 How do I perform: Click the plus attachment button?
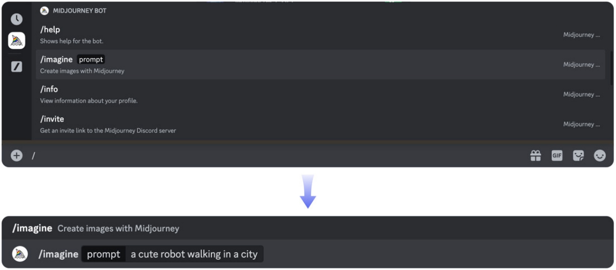(x=16, y=155)
